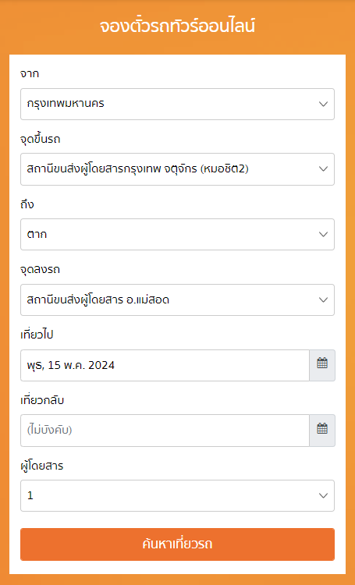355x585 pixels.
Task: Click the chevron arrow in passenger count field
Action: 323,496
